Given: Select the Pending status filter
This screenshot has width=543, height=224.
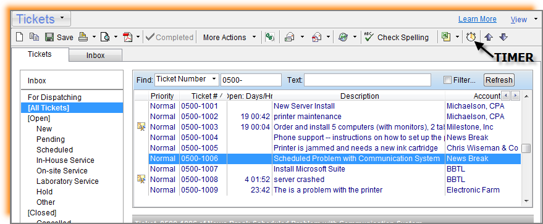Looking at the screenshot, I should point(51,139).
